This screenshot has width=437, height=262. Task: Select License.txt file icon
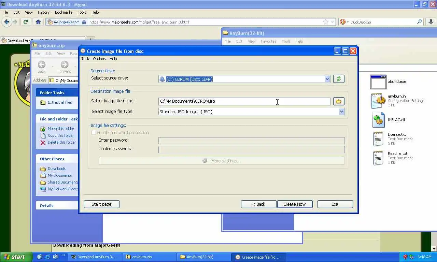[x=378, y=139]
